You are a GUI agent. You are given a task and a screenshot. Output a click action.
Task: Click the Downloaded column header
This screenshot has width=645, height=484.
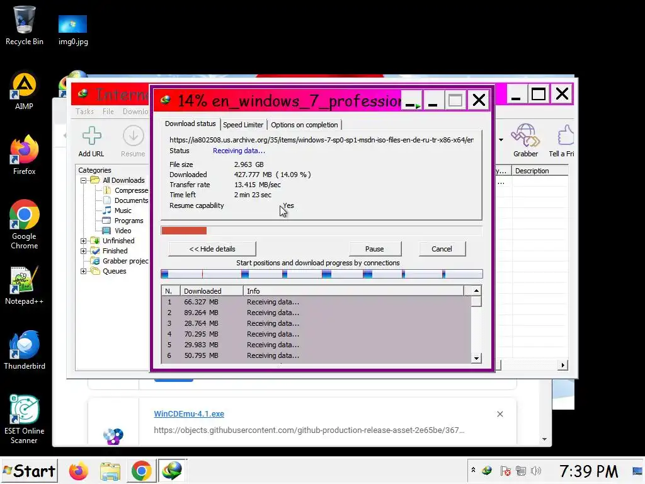click(x=212, y=291)
